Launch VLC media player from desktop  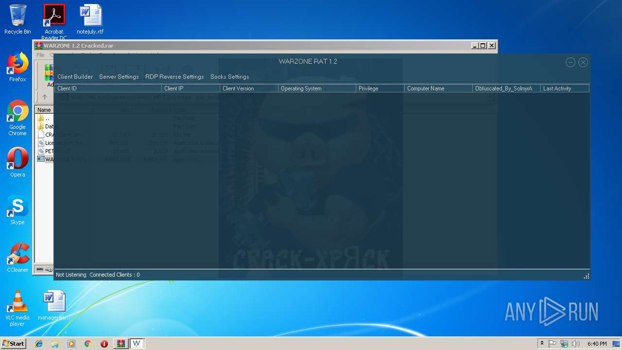pos(17,308)
